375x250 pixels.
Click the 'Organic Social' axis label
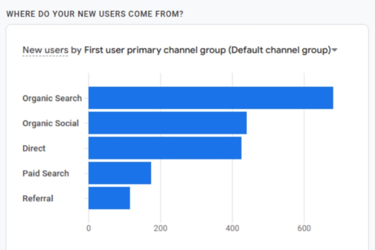[51, 123]
